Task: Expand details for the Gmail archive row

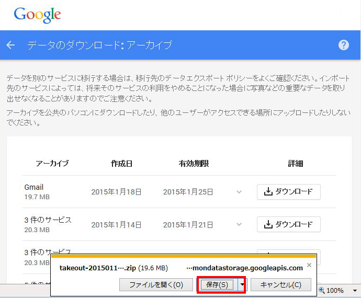Action: coord(239,192)
